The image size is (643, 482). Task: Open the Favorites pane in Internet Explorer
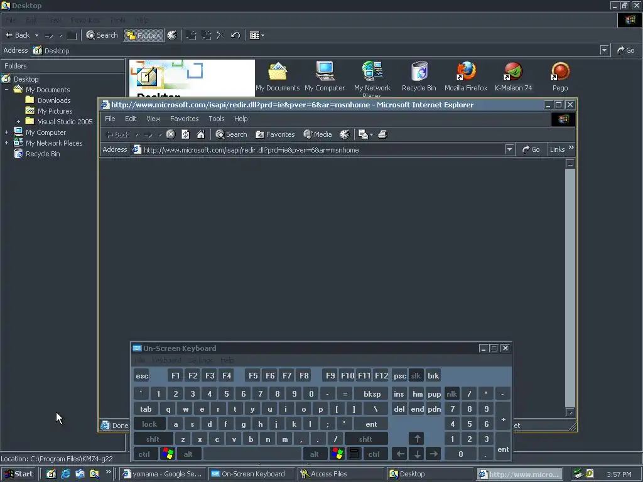275,134
